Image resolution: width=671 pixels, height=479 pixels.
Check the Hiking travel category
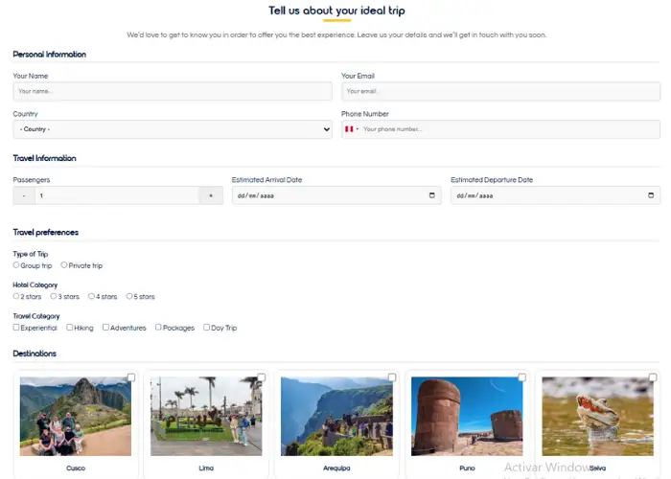click(x=69, y=328)
